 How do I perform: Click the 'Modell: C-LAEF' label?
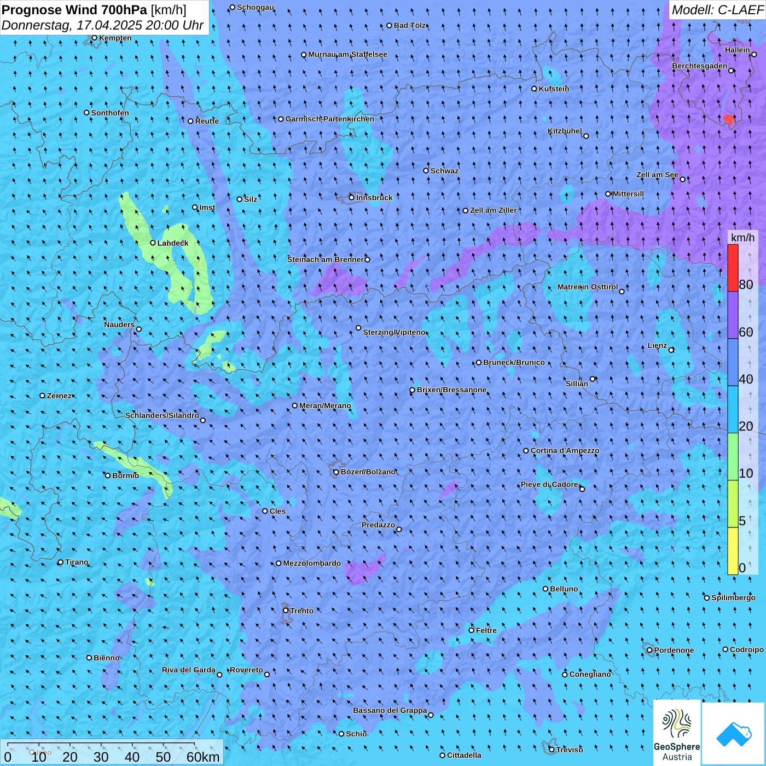pos(717,10)
